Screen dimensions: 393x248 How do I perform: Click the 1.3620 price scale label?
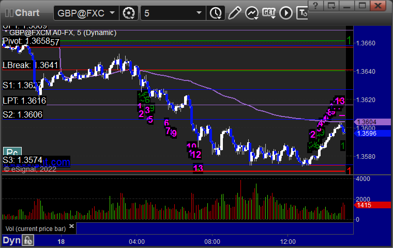tap(366, 100)
